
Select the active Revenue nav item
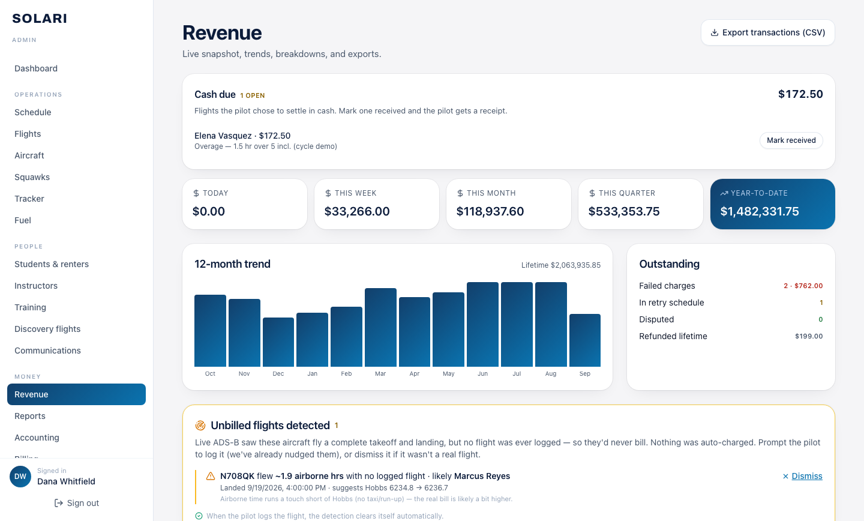click(x=76, y=394)
